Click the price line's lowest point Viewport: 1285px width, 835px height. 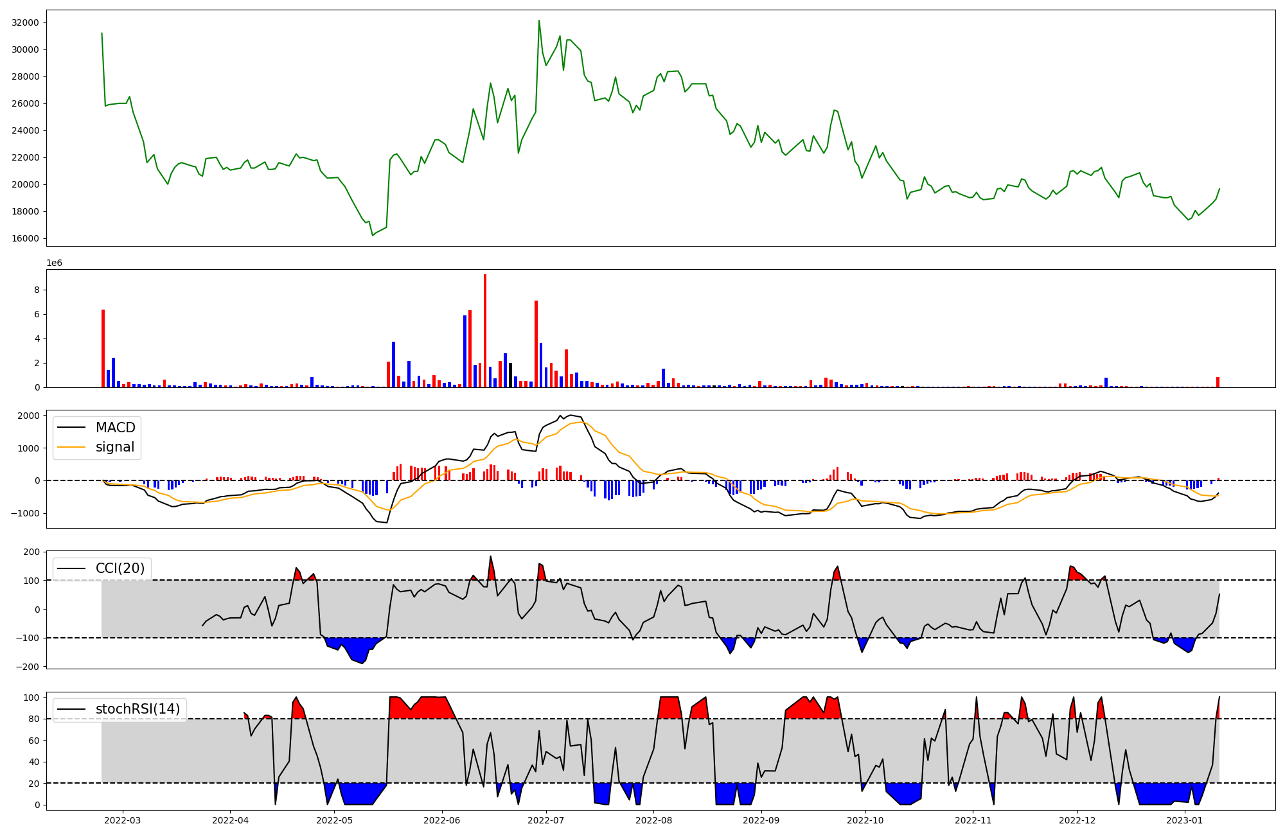(x=373, y=235)
